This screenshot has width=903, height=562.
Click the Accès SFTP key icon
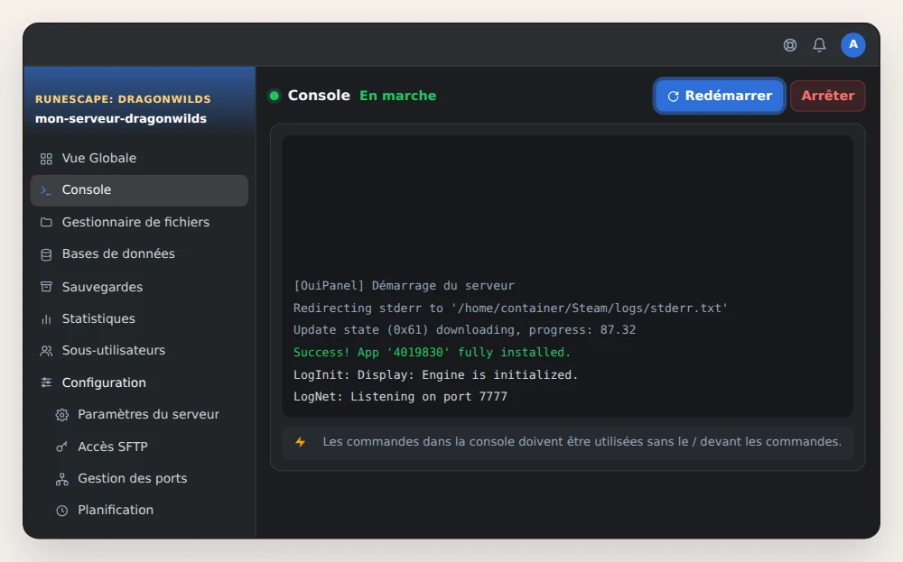tap(61, 447)
